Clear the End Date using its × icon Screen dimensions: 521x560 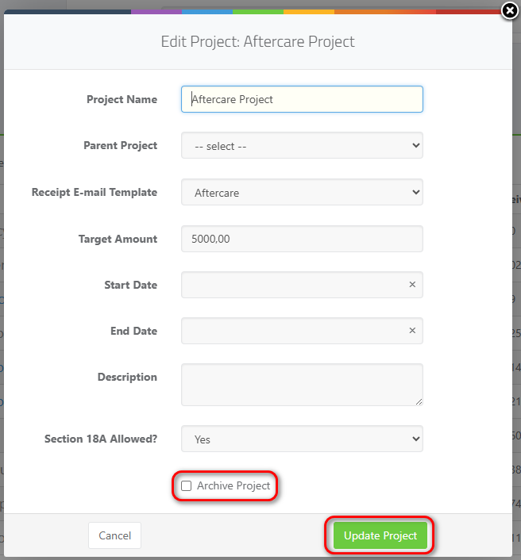coord(412,331)
